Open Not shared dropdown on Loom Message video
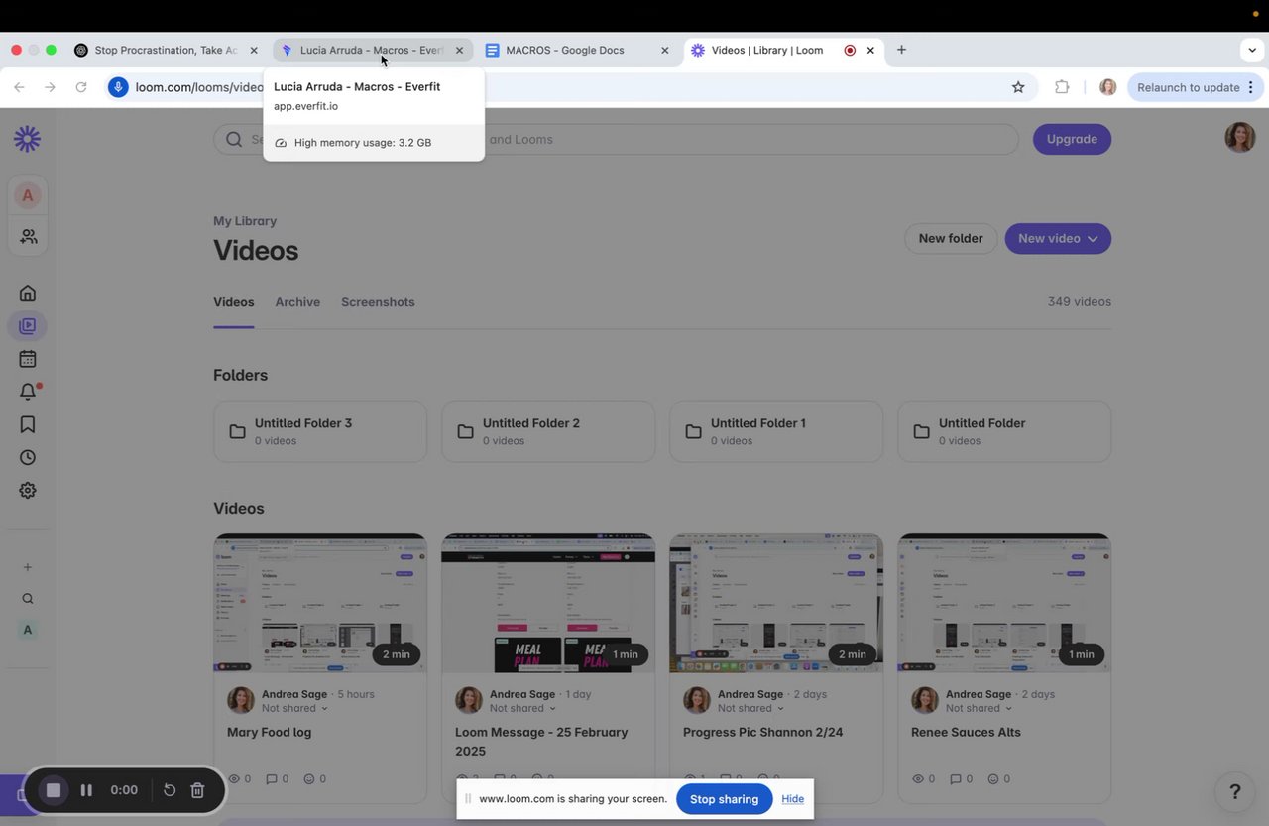 click(522, 708)
